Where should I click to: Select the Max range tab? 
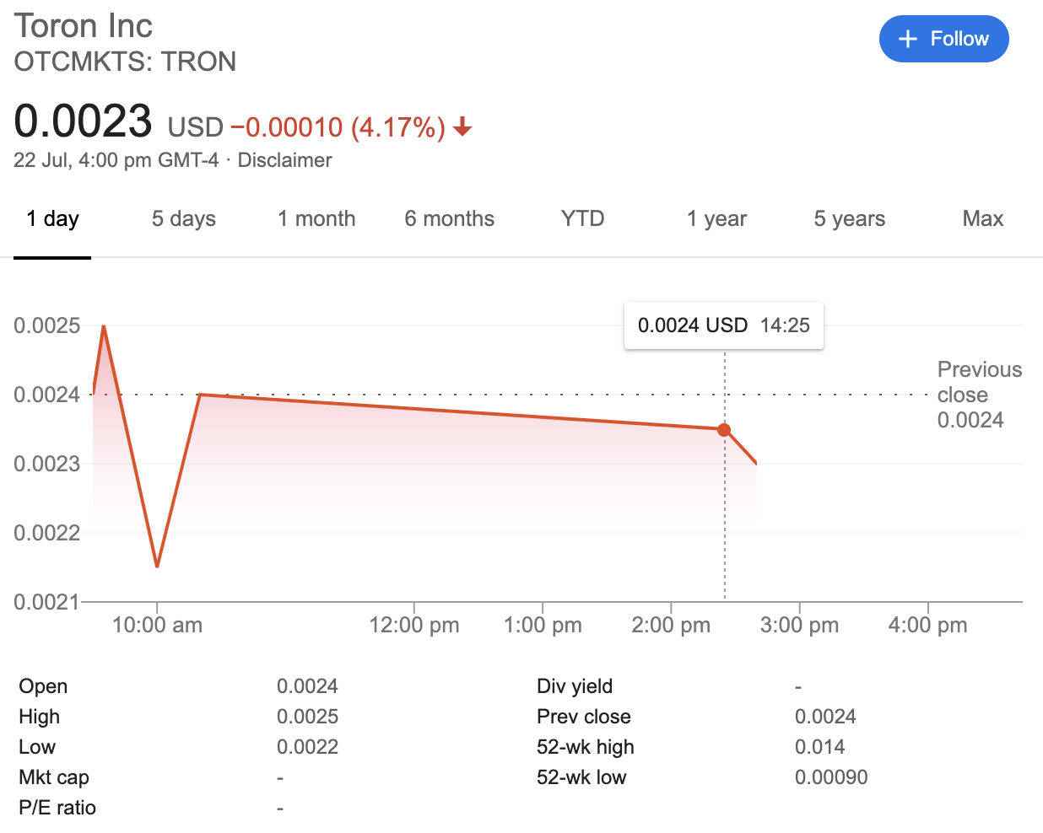pos(983,219)
